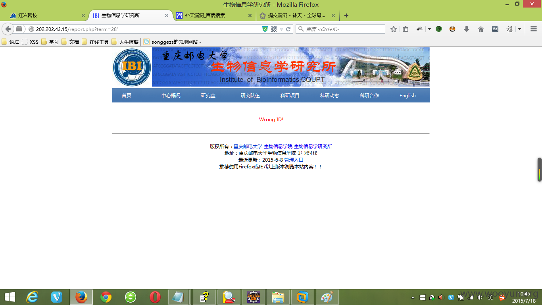542x305 pixels.
Task: Expand the converter icon dropdown arrow
Action: pos(519,29)
